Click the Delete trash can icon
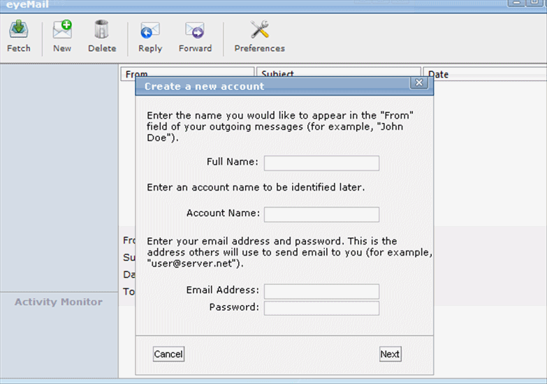The height and width of the screenshot is (384, 547). (x=102, y=31)
